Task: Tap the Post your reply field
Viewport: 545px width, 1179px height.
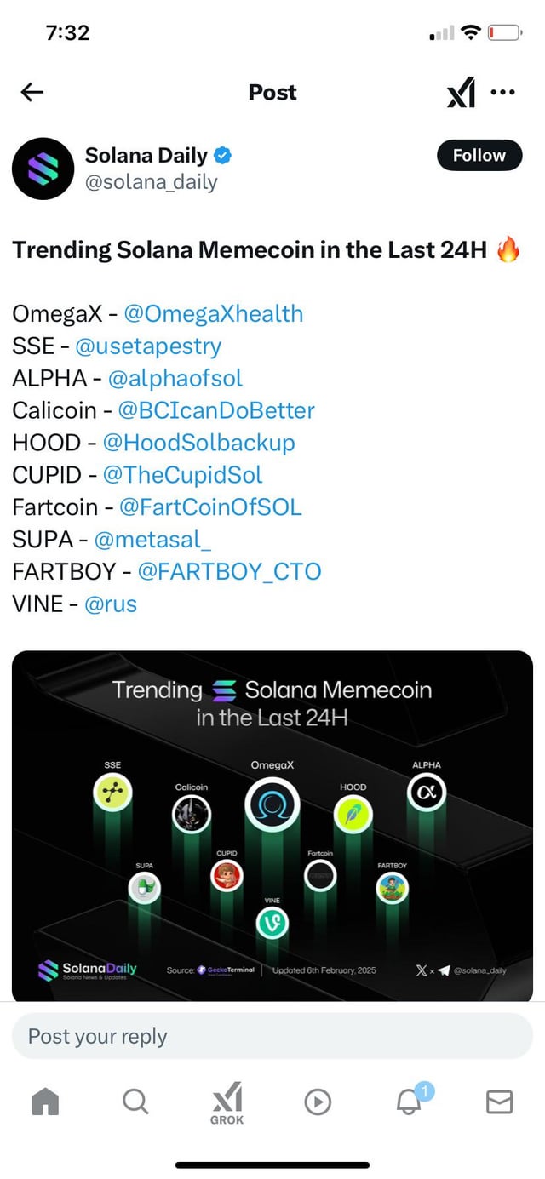Action: point(272,1036)
